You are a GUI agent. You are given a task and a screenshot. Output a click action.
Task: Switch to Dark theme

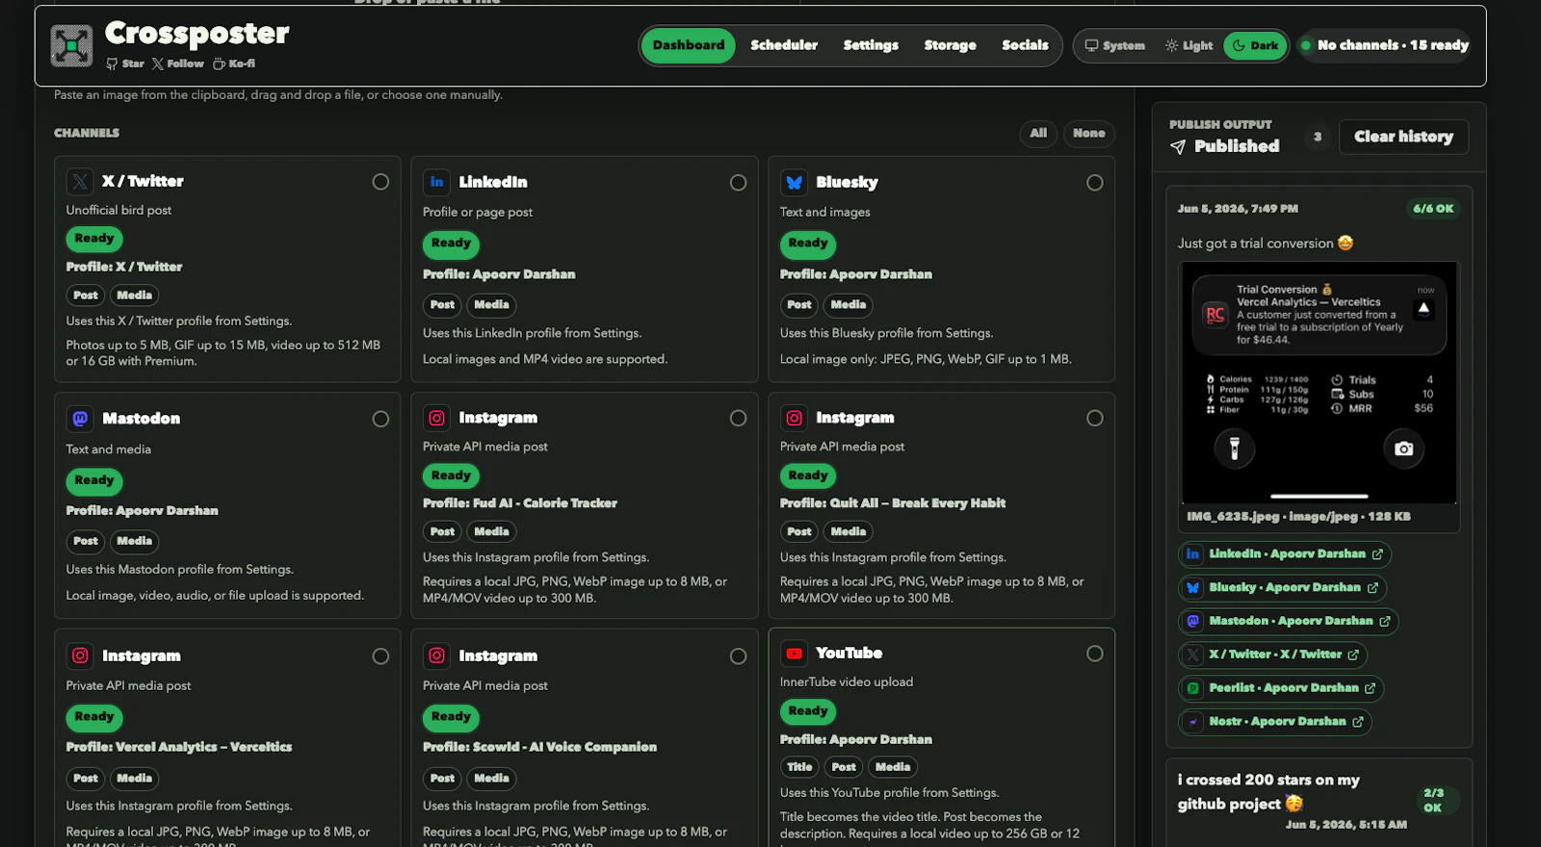[1255, 45]
